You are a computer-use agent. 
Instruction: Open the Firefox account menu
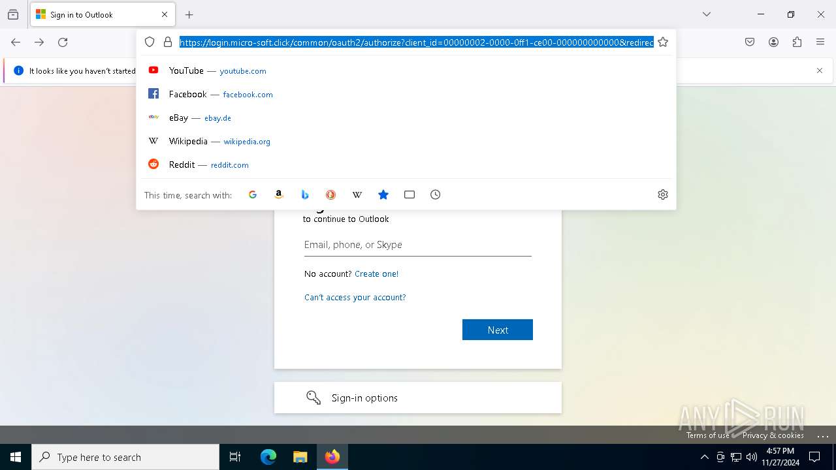pos(773,42)
